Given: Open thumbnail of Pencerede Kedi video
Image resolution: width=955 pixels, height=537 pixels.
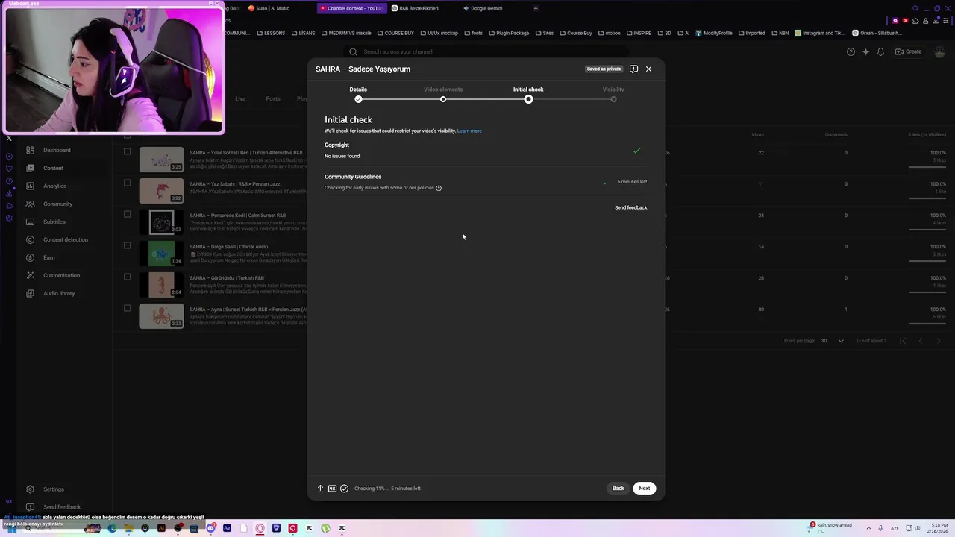Looking at the screenshot, I should click(x=161, y=222).
